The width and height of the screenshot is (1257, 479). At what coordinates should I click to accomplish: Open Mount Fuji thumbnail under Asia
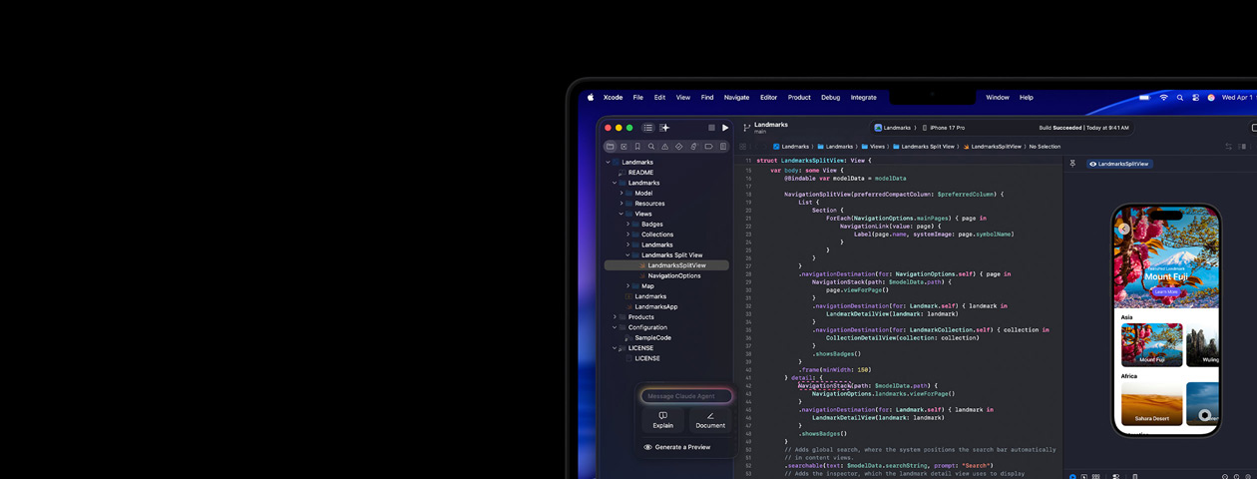tap(1152, 344)
